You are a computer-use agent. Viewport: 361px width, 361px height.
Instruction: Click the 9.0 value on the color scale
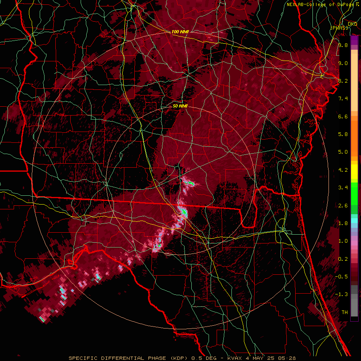pos(343,63)
